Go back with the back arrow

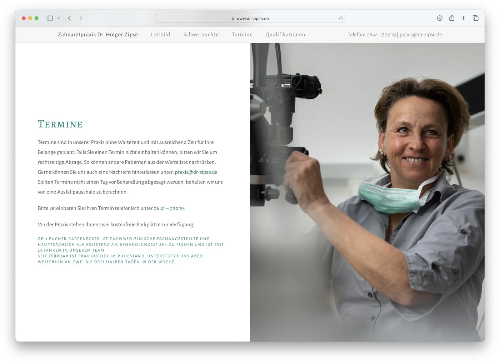(69, 18)
